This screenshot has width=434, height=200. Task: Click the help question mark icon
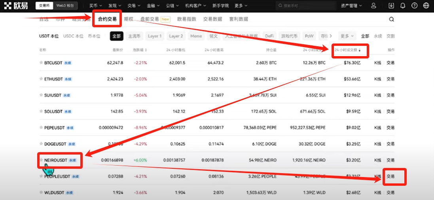(414, 6)
